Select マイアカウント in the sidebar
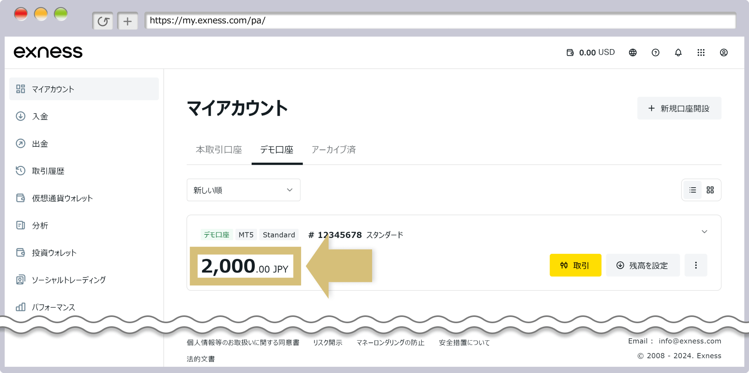Screen dimensions: 749x373 (x=84, y=89)
